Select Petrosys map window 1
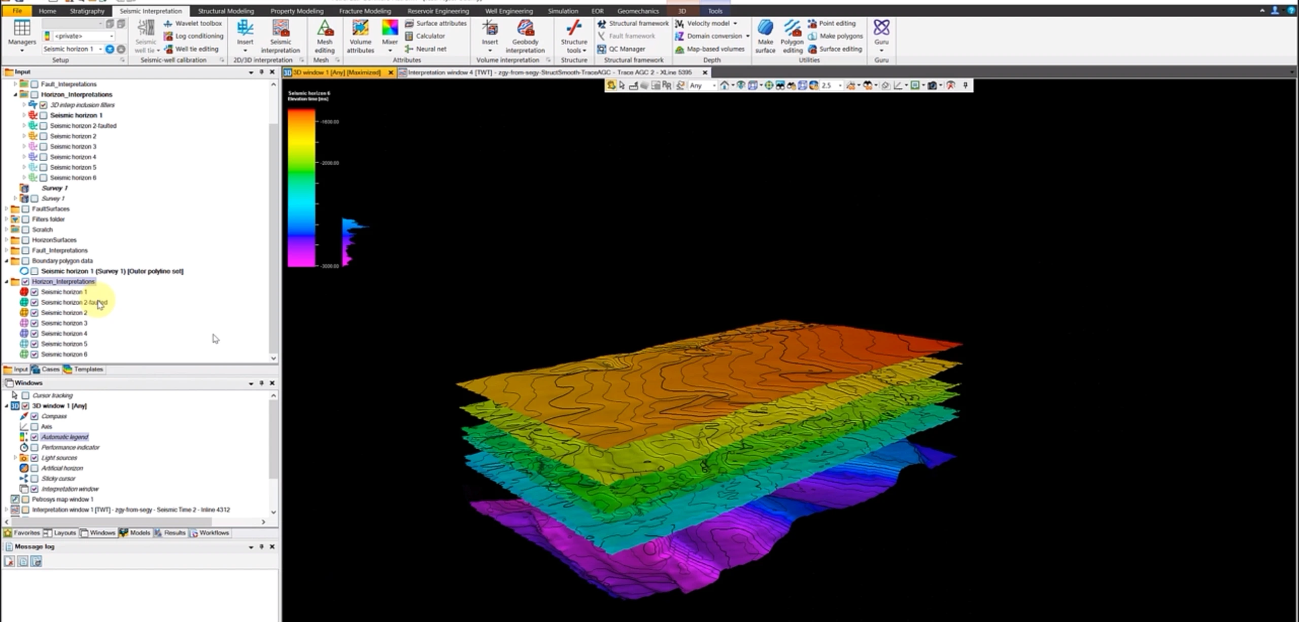Screen dimensions: 1299x622 coord(62,499)
